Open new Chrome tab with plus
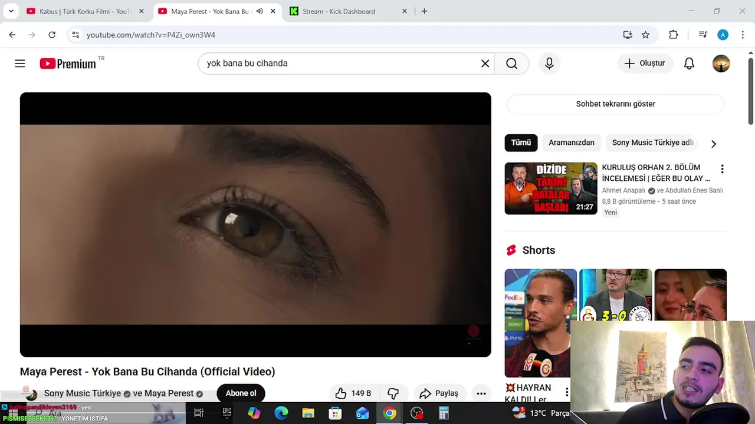 click(x=424, y=11)
